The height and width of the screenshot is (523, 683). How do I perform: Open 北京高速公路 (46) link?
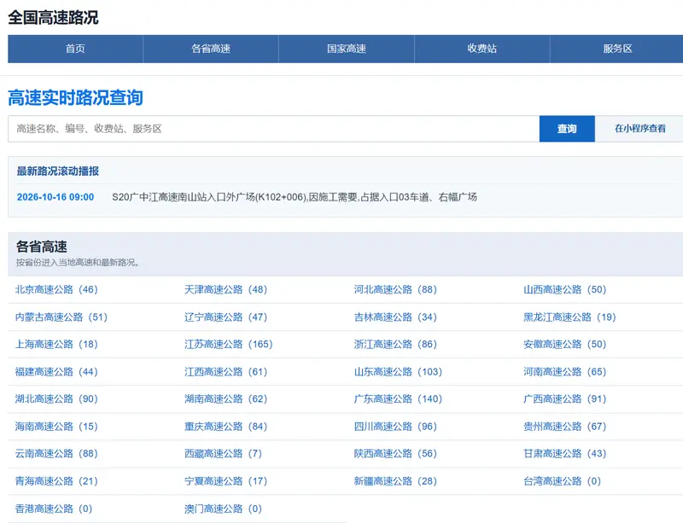(x=56, y=289)
